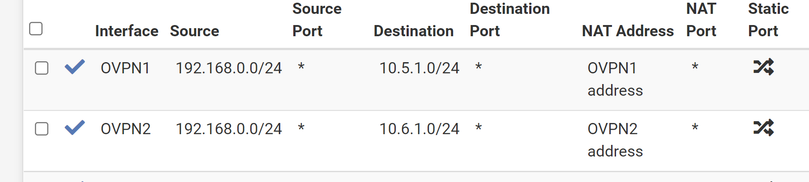Click source 192.168.0.0/24 in OVPN2 row

pos(229,129)
